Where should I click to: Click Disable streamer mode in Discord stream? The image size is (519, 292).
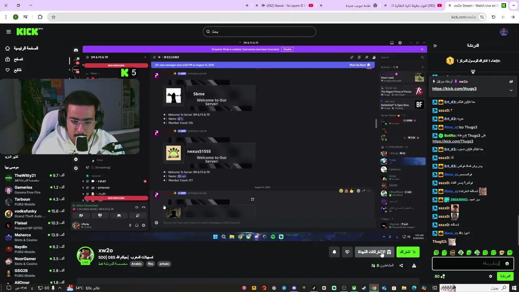pyautogui.click(x=287, y=49)
